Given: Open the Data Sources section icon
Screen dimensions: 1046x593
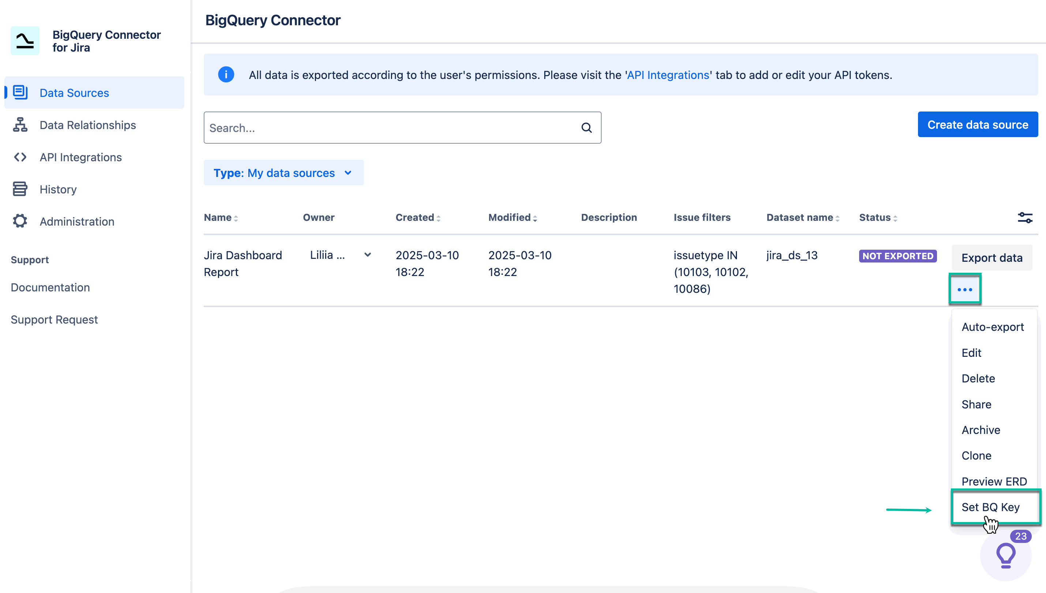Looking at the screenshot, I should 20,92.
